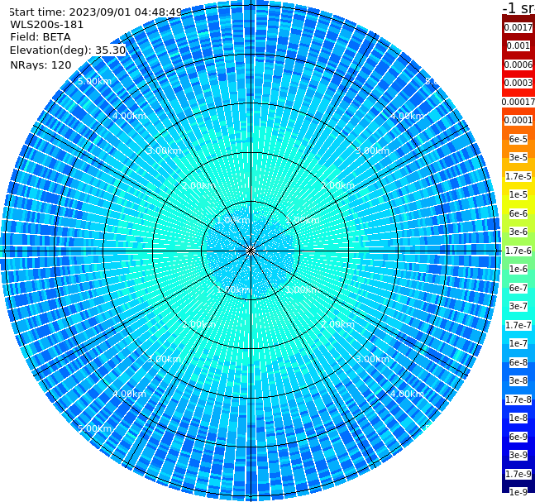Select the 3e-5 color scale label
Screen dimensions: 535x502
click(x=518, y=157)
